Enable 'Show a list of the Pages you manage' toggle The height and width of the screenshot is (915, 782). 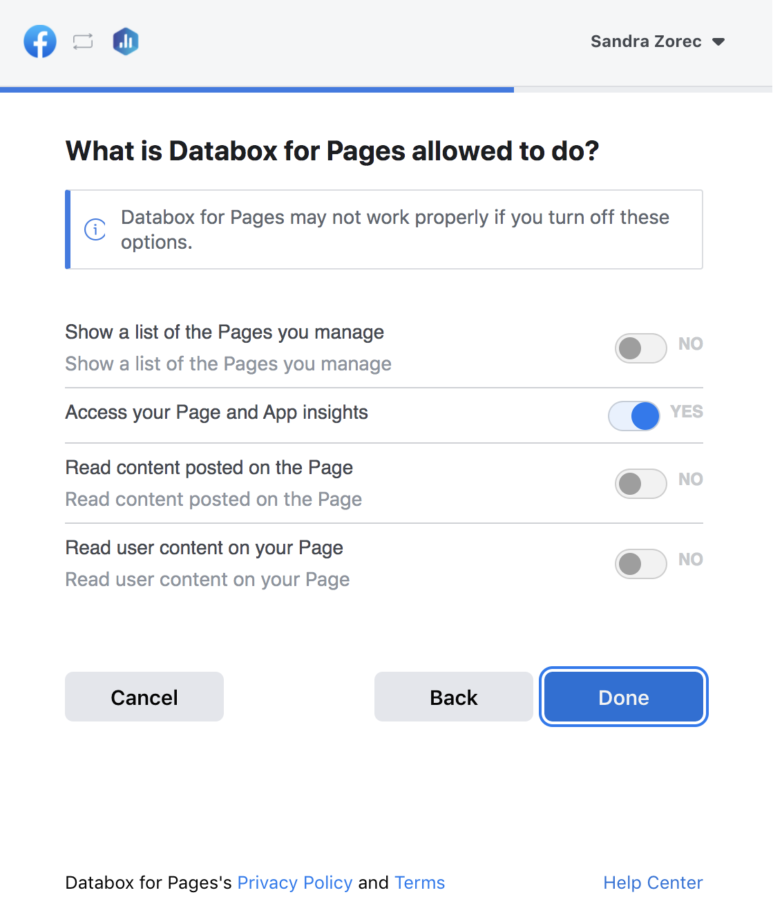(x=640, y=348)
